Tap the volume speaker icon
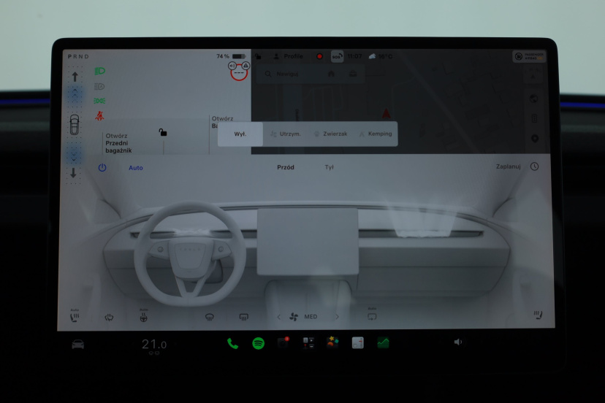The width and height of the screenshot is (605, 403). 458,342
